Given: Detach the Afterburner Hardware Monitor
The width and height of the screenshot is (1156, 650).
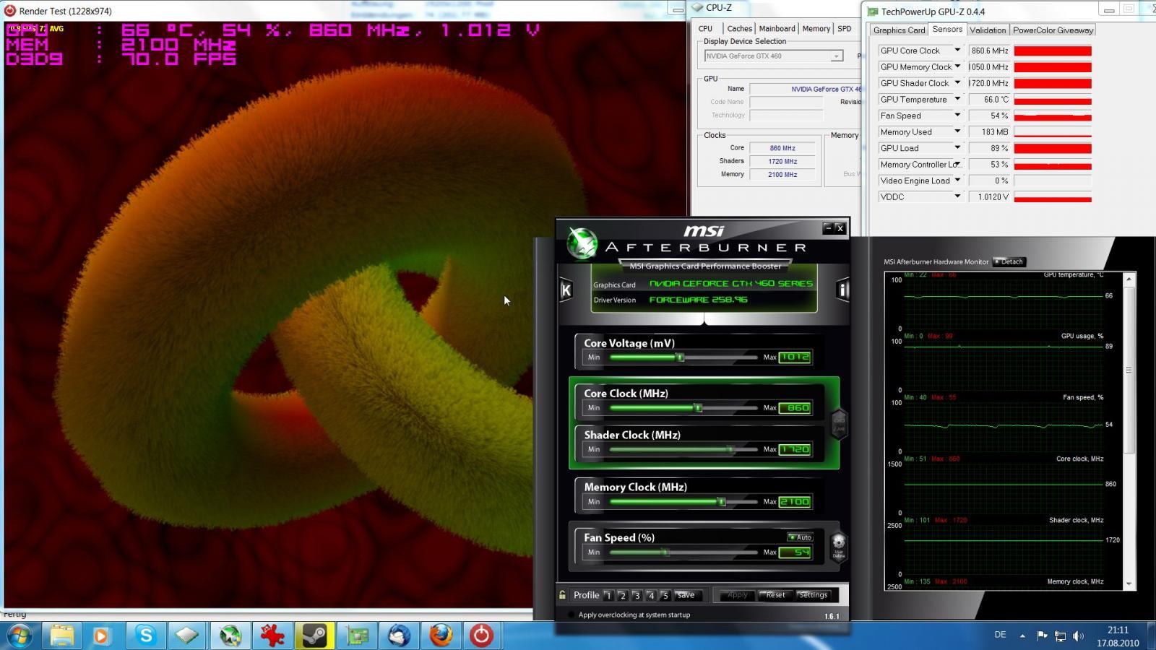Looking at the screenshot, I should (1009, 261).
